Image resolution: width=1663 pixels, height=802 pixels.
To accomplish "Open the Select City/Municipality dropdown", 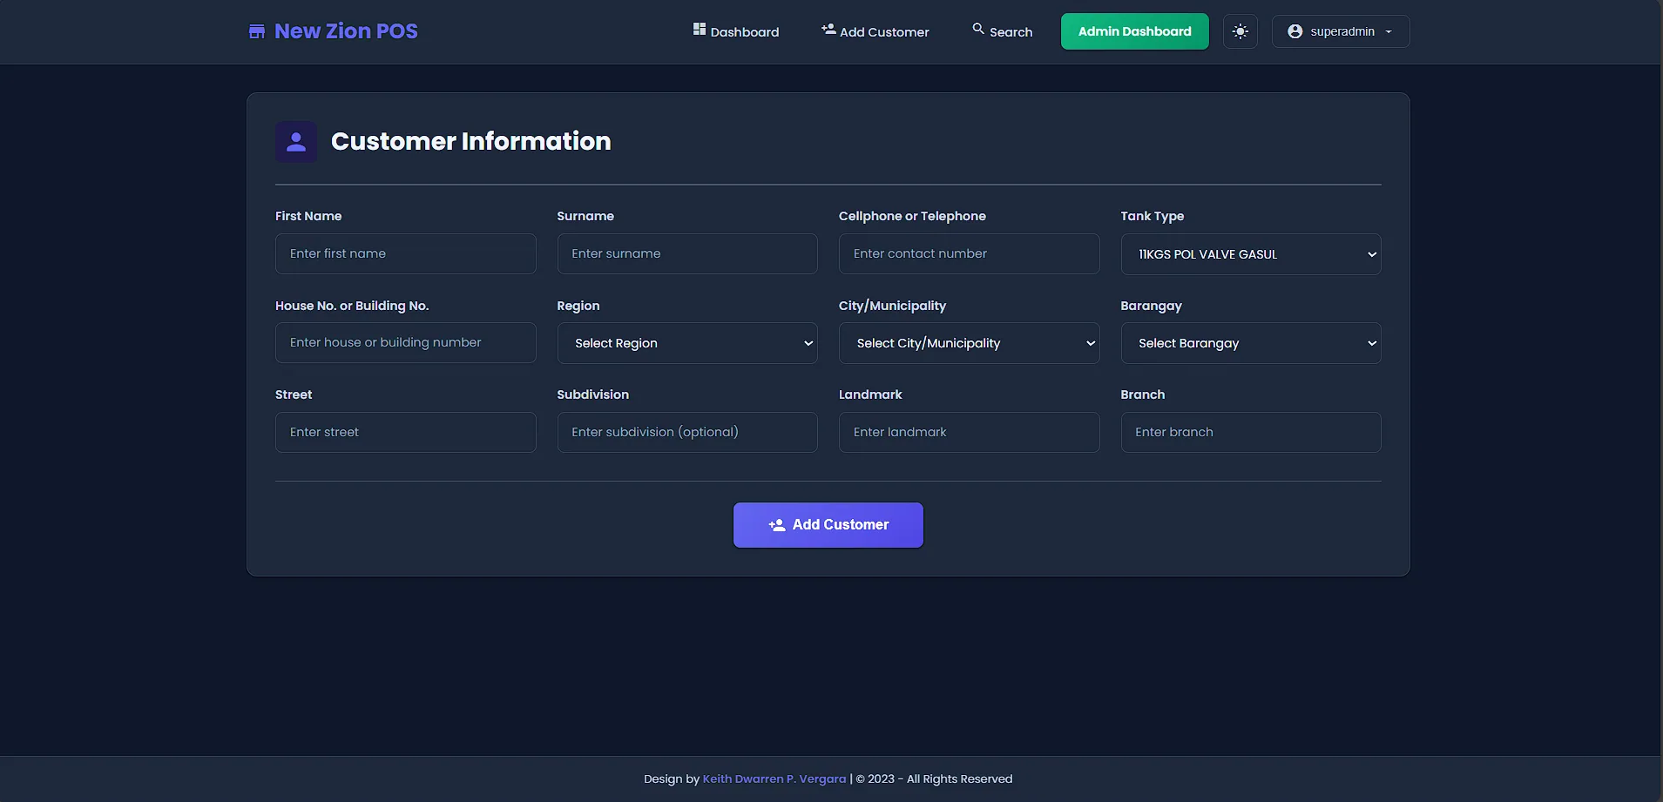I will (969, 343).
